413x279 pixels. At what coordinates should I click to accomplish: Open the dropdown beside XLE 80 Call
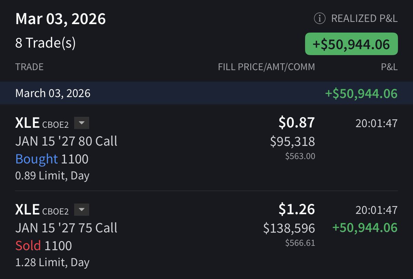click(x=82, y=123)
